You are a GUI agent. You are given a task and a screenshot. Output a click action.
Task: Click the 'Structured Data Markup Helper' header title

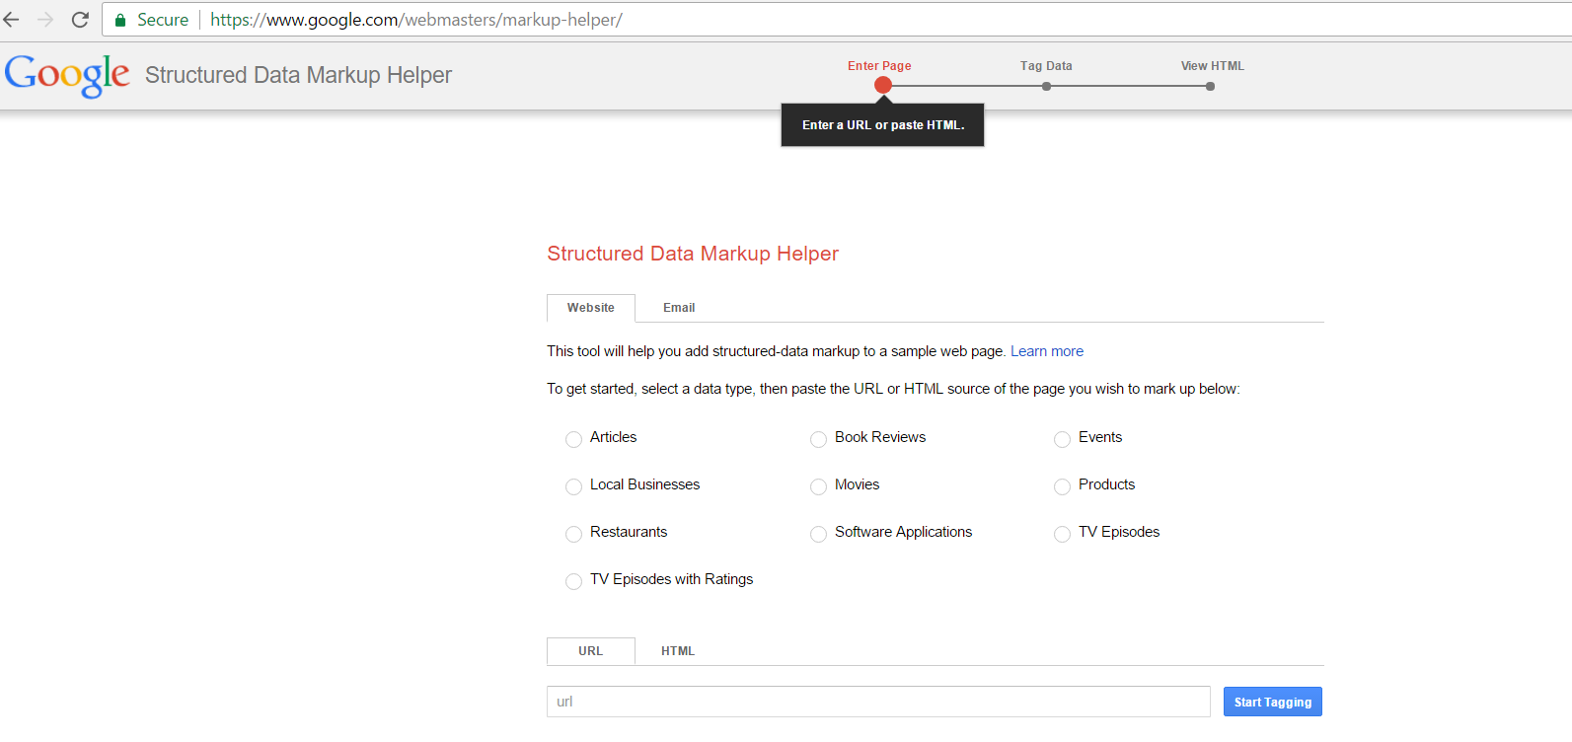[x=298, y=75]
